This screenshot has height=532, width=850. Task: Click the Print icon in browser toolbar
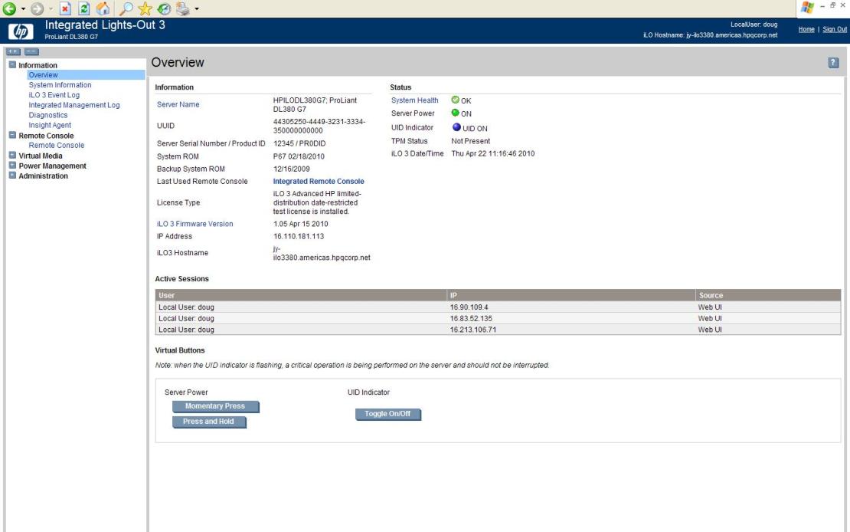pyautogui.click(x=183, y=8)
